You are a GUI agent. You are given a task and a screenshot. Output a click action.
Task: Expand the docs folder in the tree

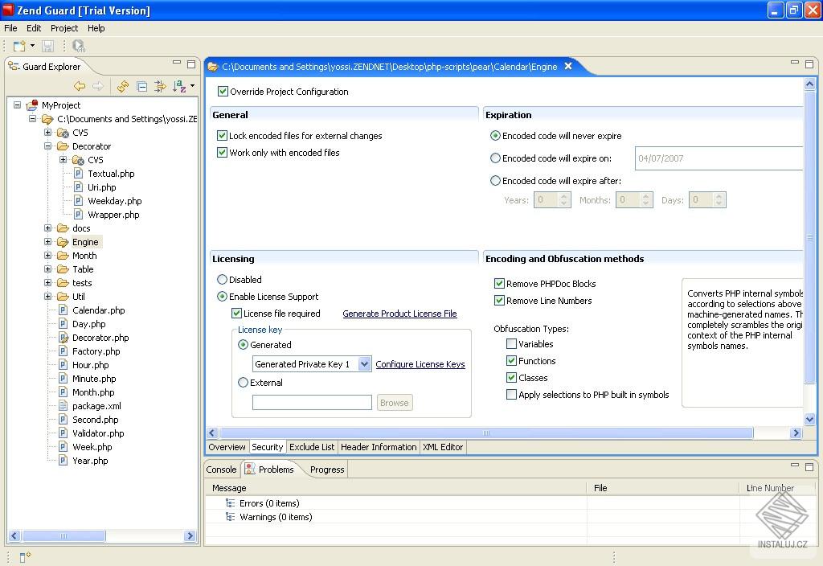47,228
